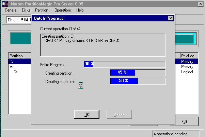
Task: Click the Partition column header
Action: pyautogui.click(x=20, y=56)
